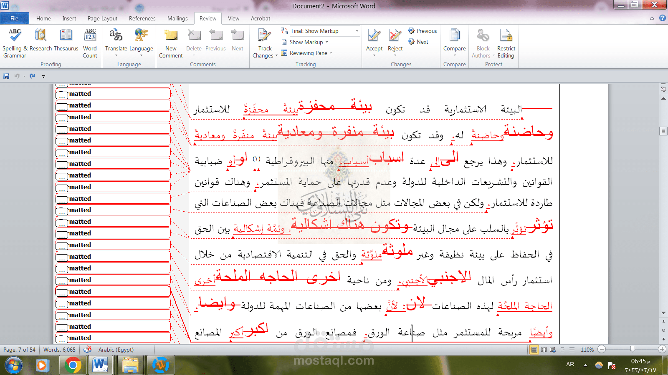668x375 pixels.
Task: Open Windows Start menu
Action: (14, 366)
